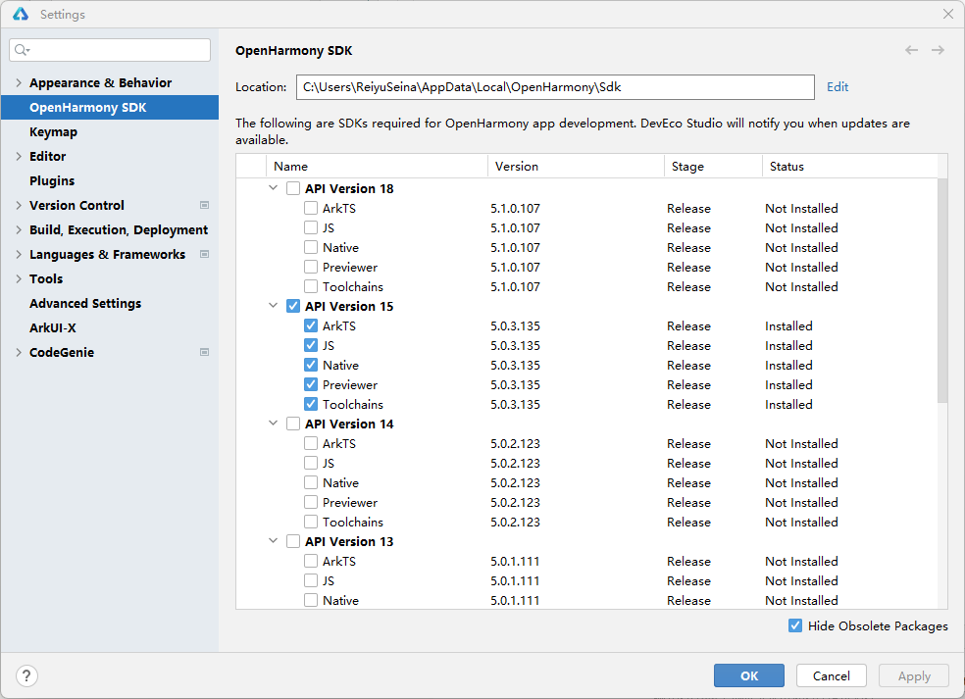Click OK to confirm settings

tap(749, 675)
